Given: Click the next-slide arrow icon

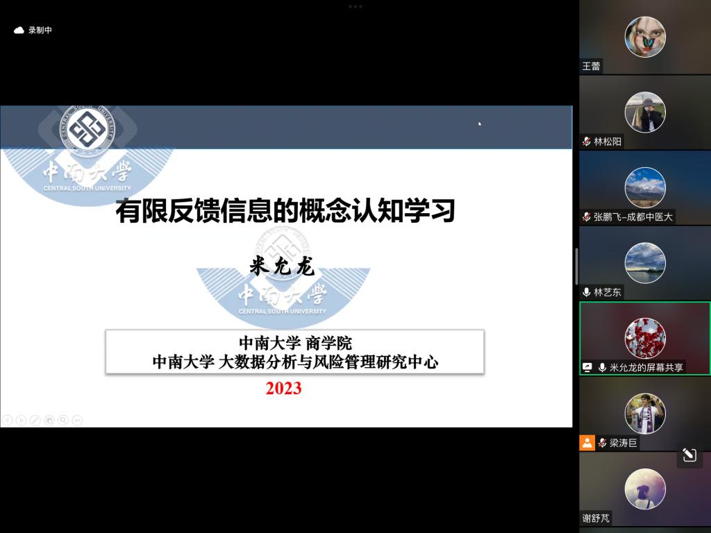Looking at the screenshot, I should (22, 418).
